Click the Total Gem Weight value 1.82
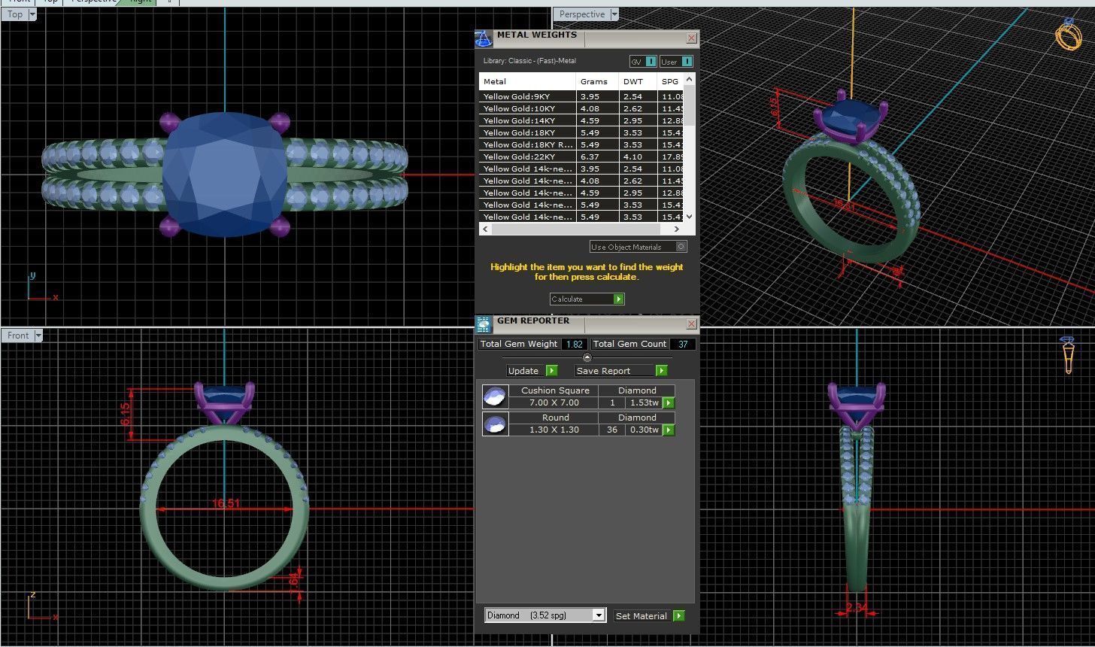 [575, 344]
